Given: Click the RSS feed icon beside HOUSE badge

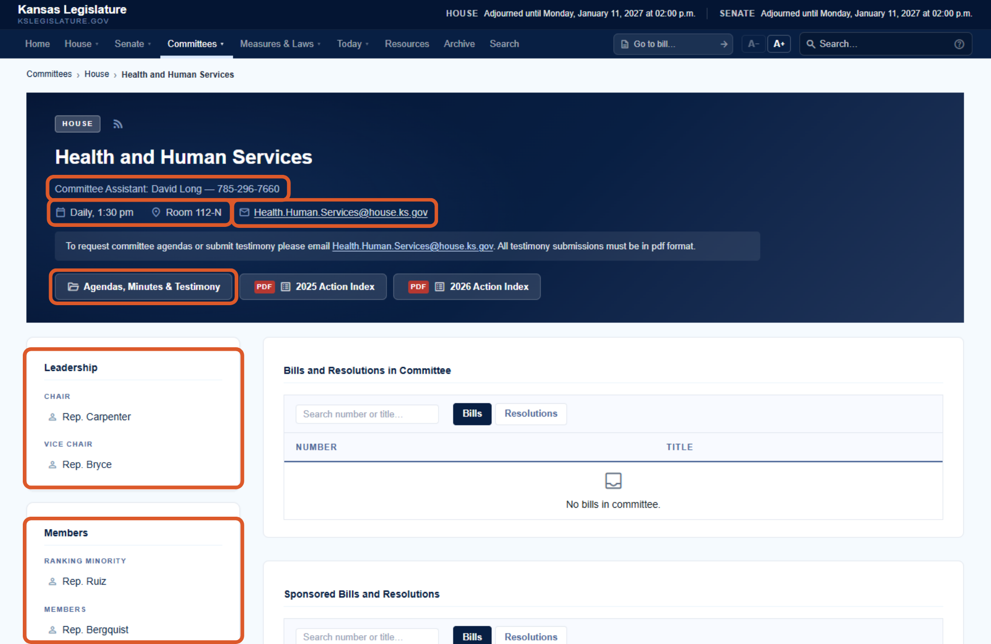Looking at the screenshot, I should 117,124.
